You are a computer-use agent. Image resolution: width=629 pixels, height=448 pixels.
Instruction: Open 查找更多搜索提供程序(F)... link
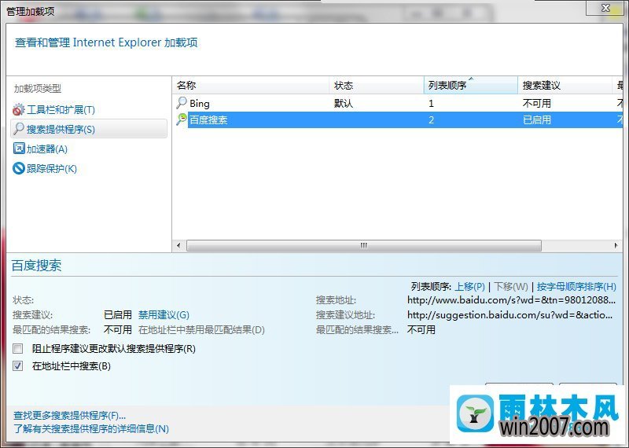pos(69,416)
